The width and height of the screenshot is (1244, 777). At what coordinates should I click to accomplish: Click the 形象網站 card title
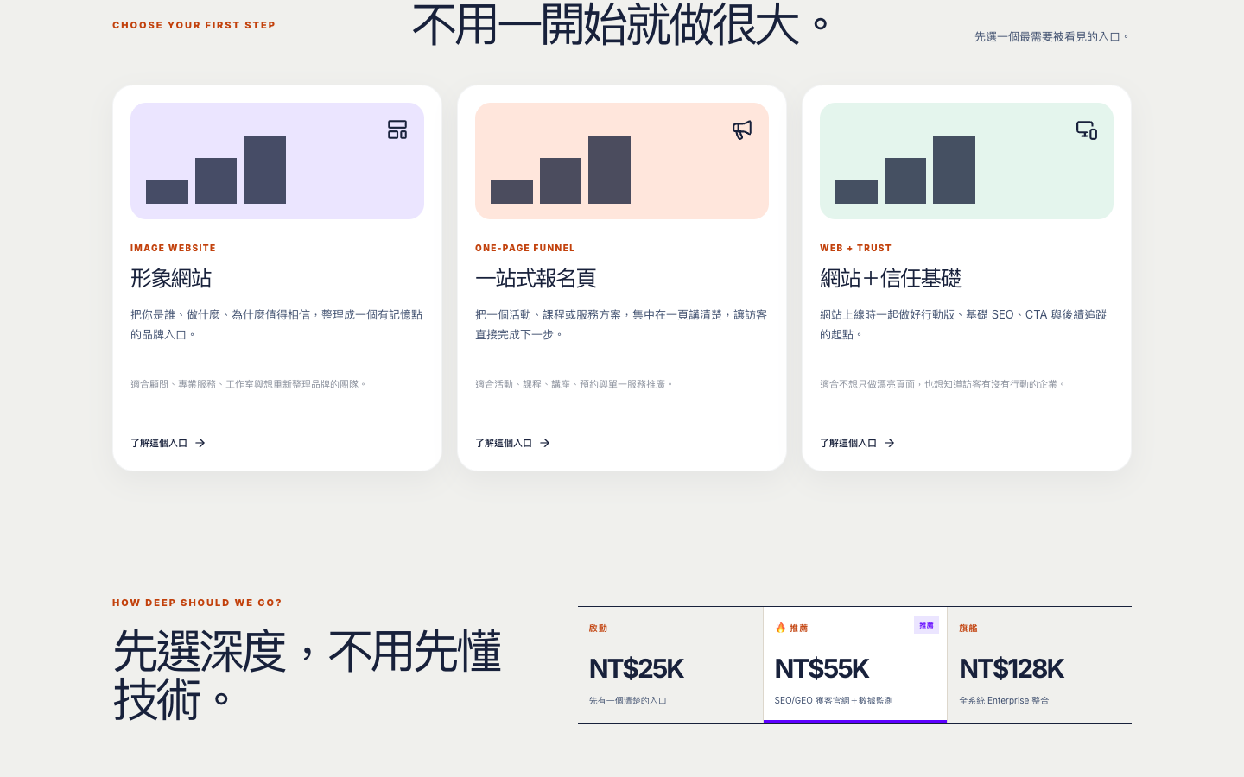[x=171, y=278]
